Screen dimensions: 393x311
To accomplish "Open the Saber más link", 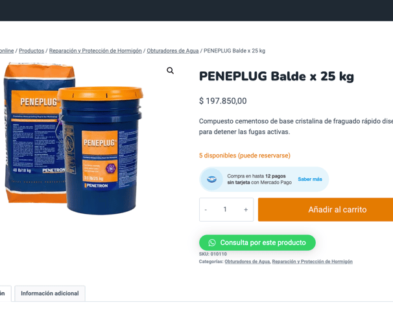I will click(310, 179).
